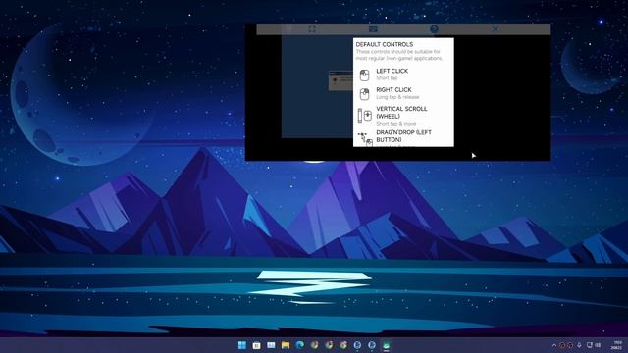This screenshot has height=353, width=628.
Task: Click the 'Short tap & move' description
Action: pyautogui.click(x=396, y=124)
